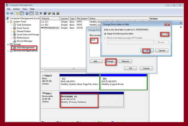The width and height of the screenshot is (188, 126).
Task: Click the Storage icon in tree
Action: (11, 44)
